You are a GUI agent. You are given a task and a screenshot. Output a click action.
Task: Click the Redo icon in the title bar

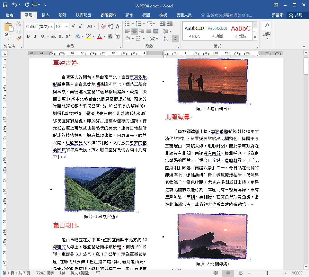[27, 4]
